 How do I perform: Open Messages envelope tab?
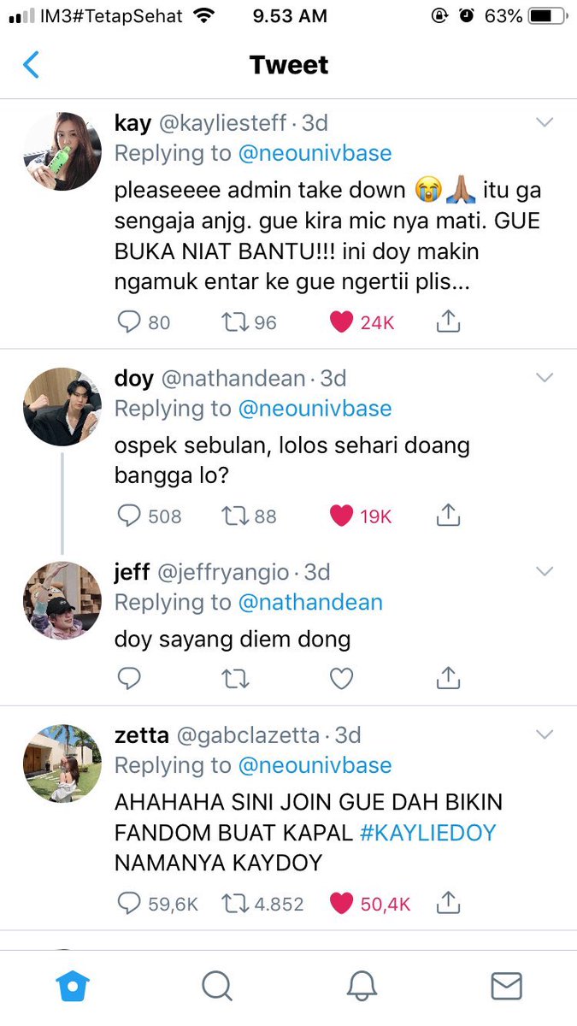506,987
